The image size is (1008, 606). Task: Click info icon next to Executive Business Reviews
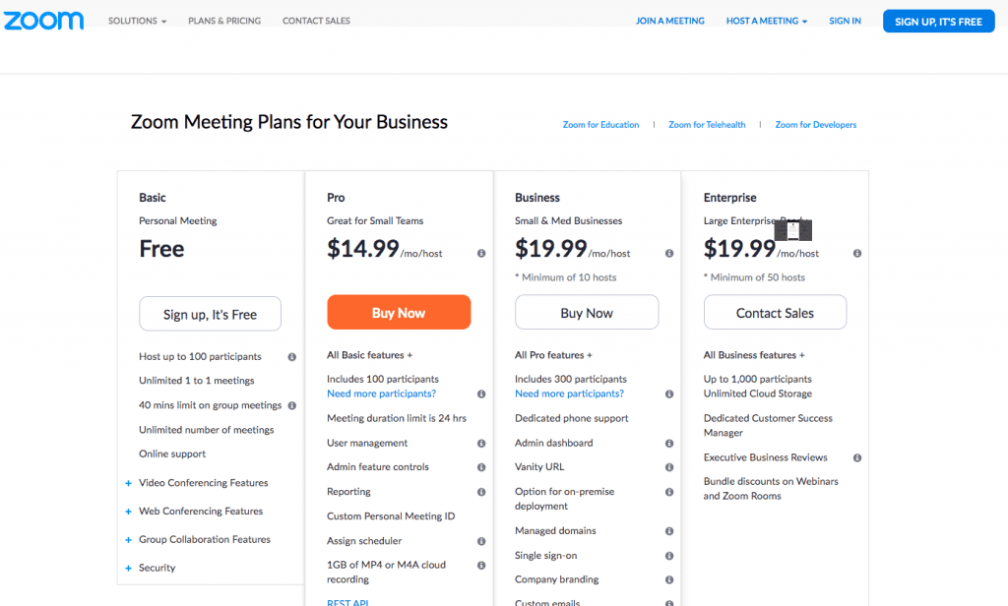click(x=857, y=457)
